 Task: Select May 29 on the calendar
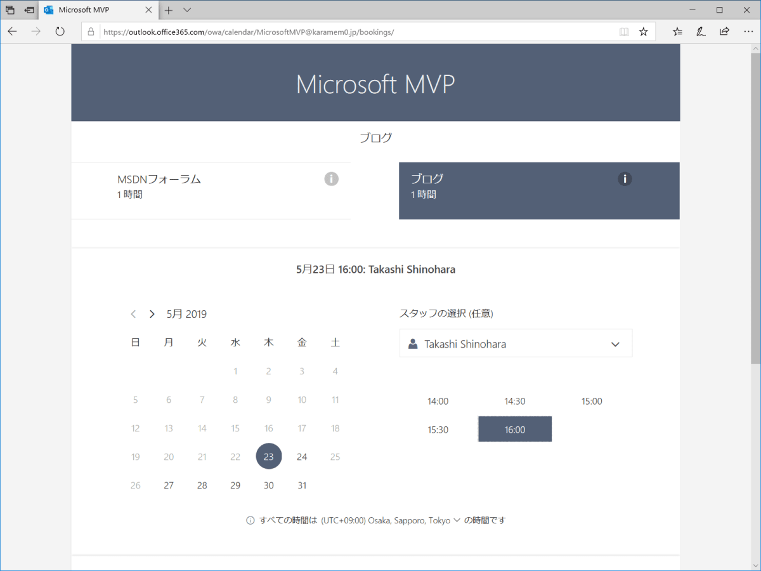pos(235,485)
